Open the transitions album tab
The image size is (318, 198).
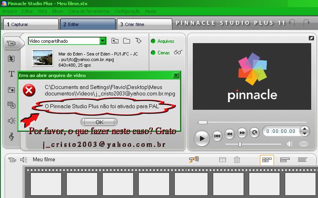tap(11, 59)
